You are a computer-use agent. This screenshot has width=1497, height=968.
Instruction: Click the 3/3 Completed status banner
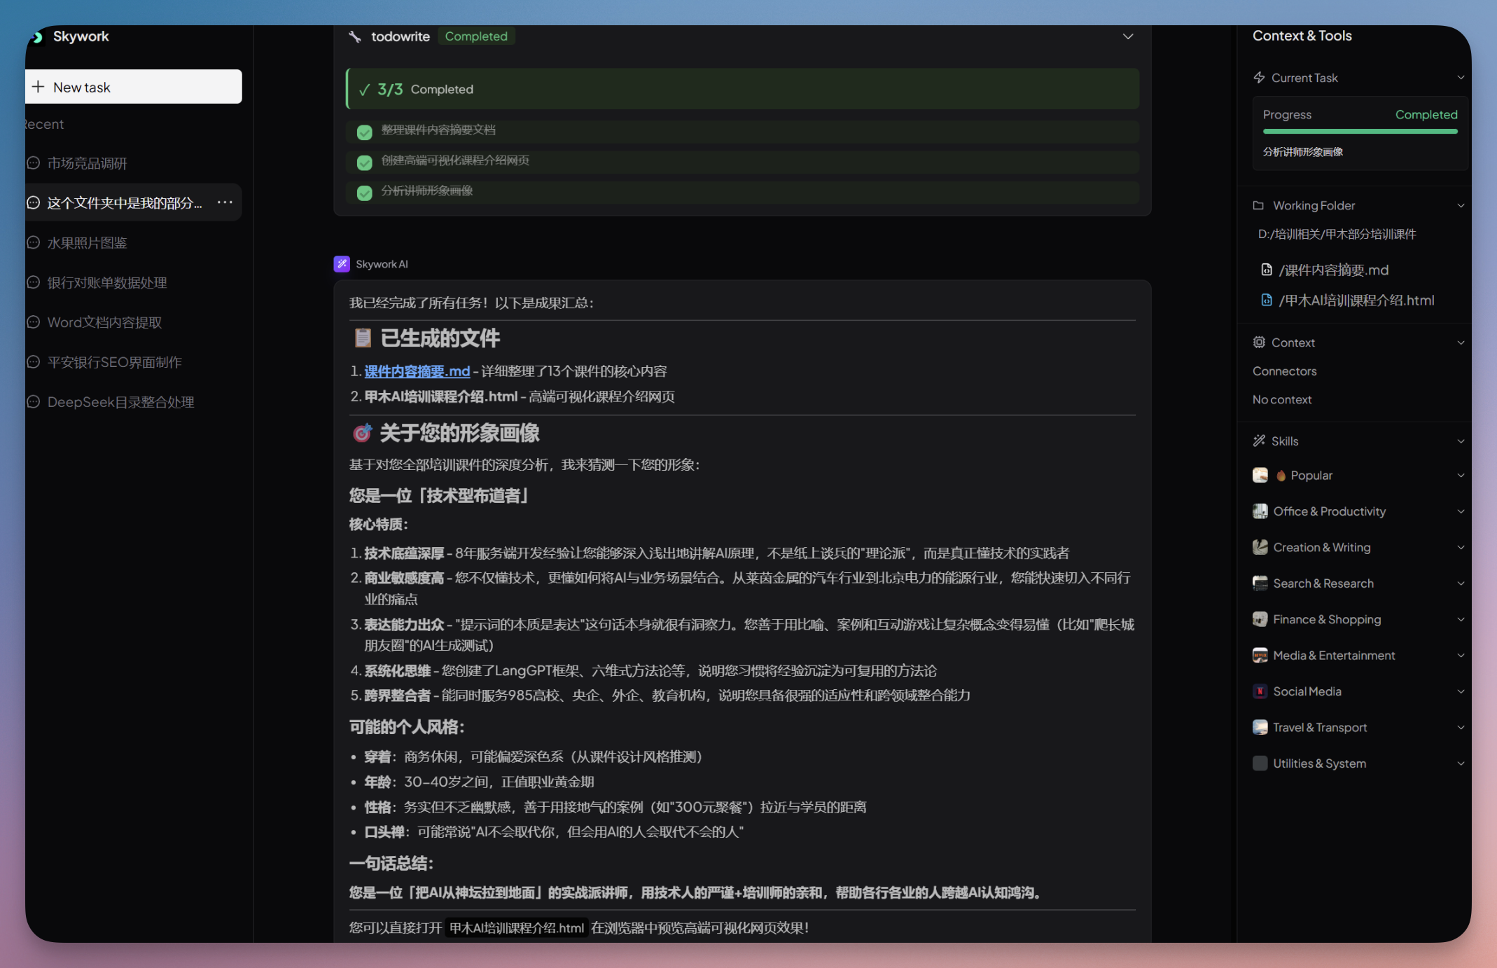pyautogui.click(x=743, y=89)
